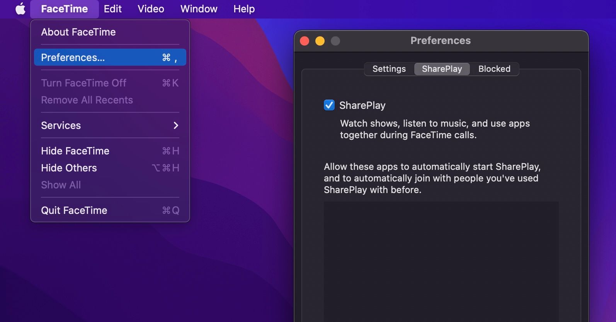The width and height of the screenshot is (616, 322).
Task: Open the FaceTime menu in menu bar
Action: 65,9
